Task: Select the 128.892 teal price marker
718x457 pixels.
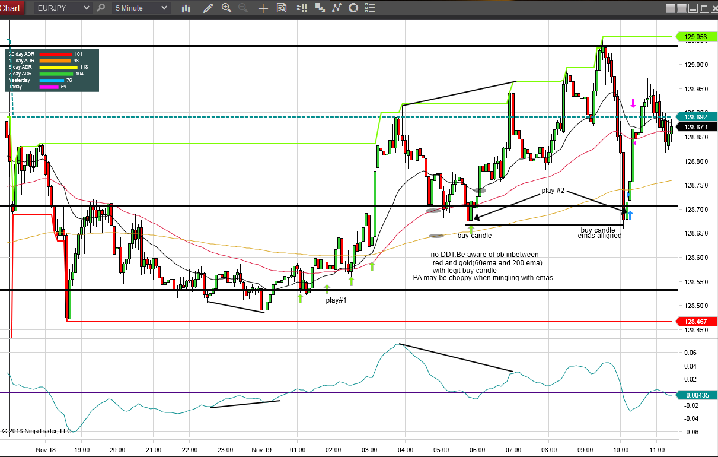Action: coord(696,117)
